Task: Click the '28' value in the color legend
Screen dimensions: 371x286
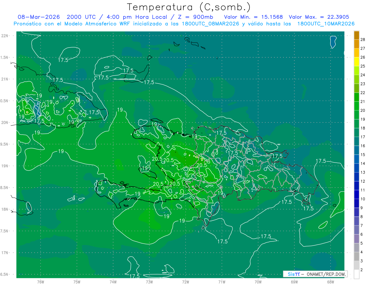Action: (x=363, y=39)
